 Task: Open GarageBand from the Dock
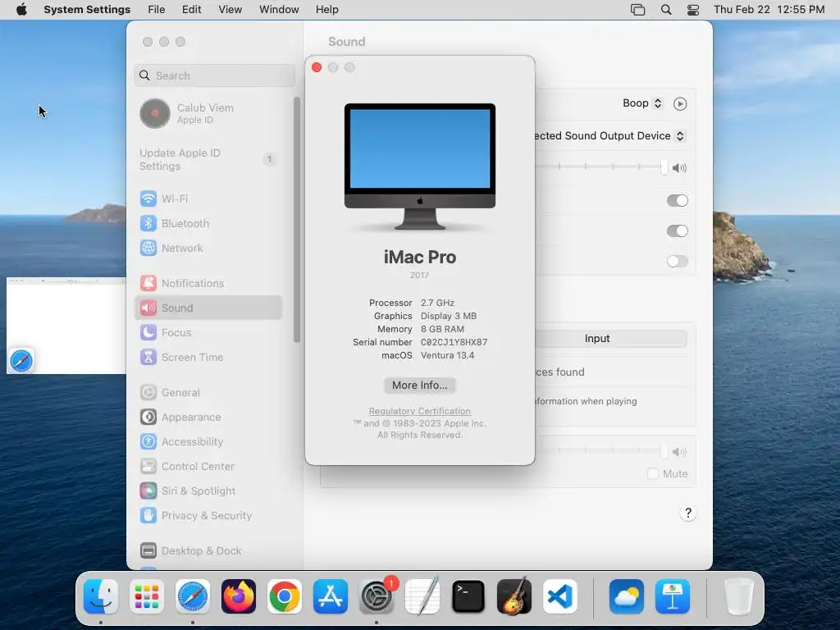514,596
